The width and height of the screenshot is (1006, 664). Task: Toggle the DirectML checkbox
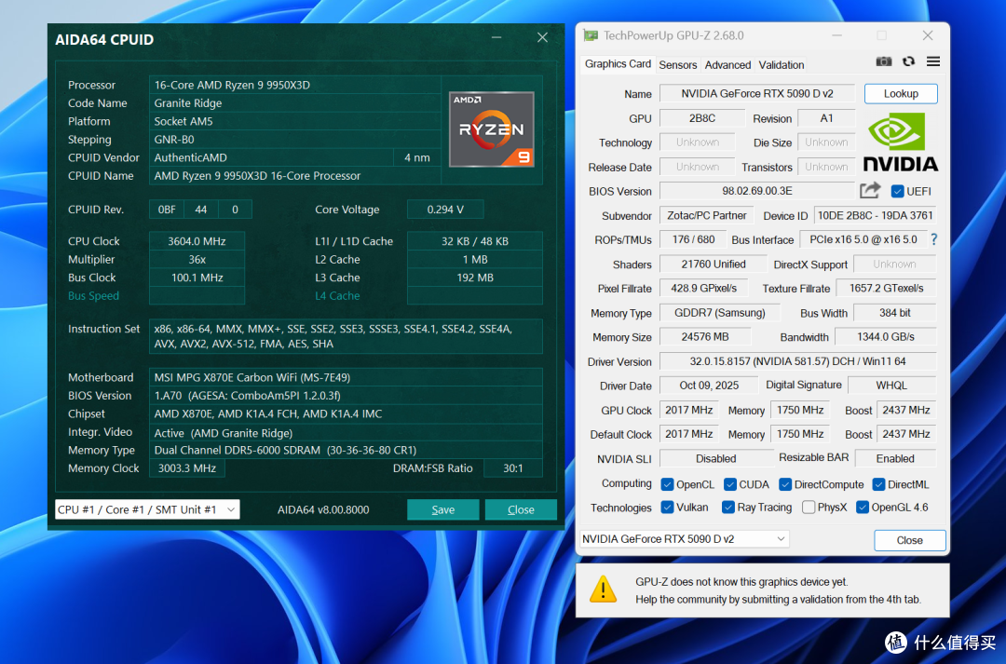click(x=878, y=484)
